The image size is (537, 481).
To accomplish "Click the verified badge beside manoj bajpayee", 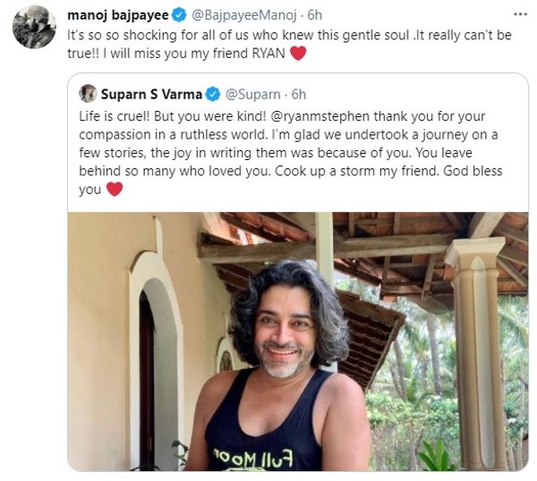I will pyautogui.click(x=179, y=15).
